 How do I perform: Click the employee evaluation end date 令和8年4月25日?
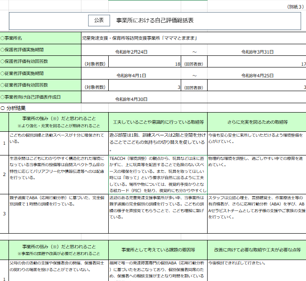coord(257,75)
